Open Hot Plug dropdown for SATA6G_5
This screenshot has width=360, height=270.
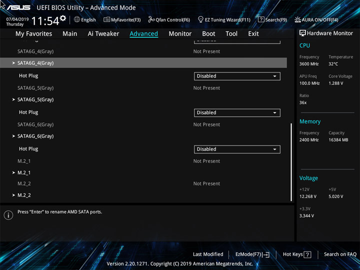click(237, 112)
